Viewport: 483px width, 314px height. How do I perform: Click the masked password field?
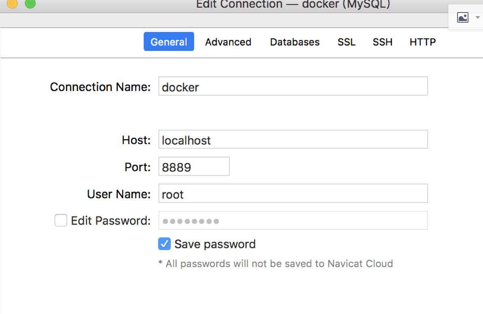[293, 220]
